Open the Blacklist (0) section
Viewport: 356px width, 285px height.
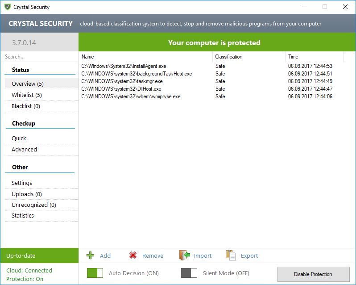tap(26, 106)
